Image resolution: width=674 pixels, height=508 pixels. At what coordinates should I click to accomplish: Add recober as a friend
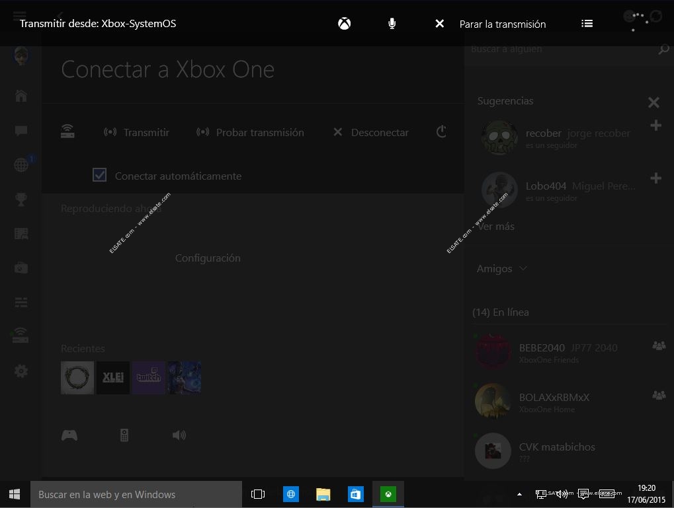pos(655,126)
